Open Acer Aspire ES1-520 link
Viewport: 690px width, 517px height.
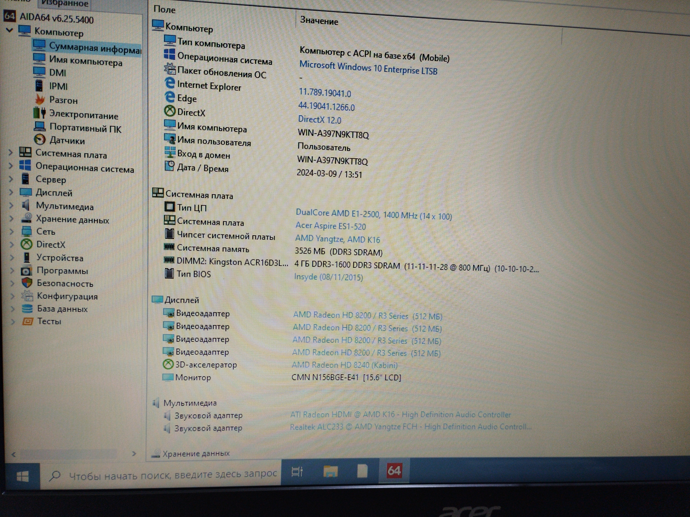tap(331, 226)
